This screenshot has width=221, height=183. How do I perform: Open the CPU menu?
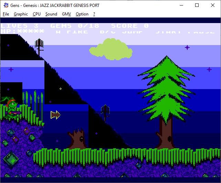(x=36, y=14)
